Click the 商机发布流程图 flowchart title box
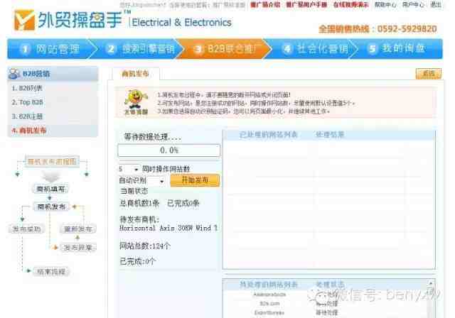This screenshot has width=455, height=318. point(52,161)
